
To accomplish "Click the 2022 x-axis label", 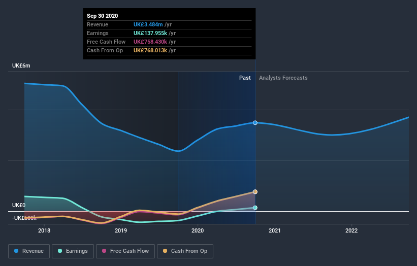I will pos(351,230).
